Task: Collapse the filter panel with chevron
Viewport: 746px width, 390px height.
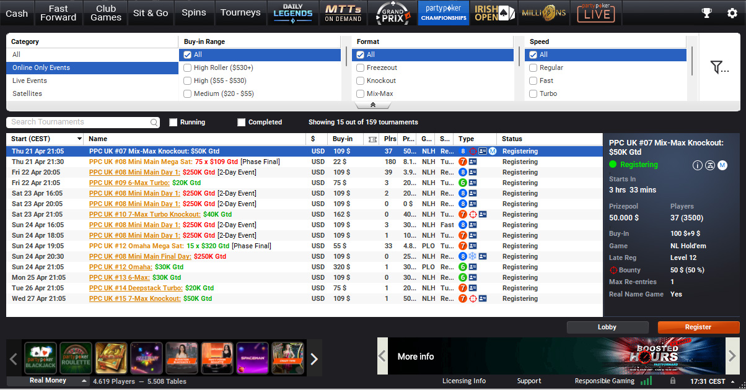Action: [x=372, y=105]
